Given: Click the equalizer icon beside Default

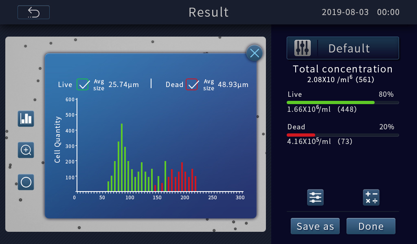Looking at the screenshot, I should click(x=303, y=48).
